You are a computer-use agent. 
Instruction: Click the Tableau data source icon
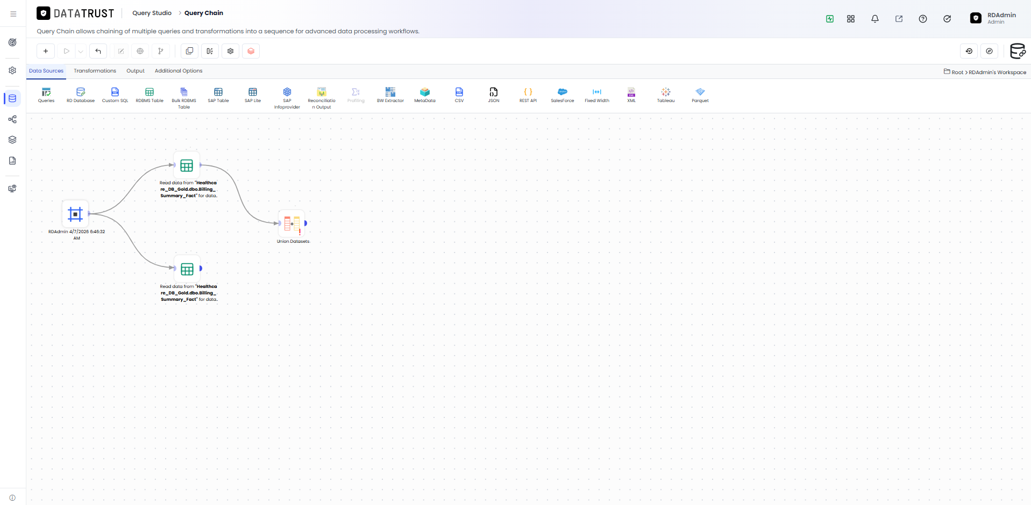pyautogui.click(x=666, y=95)
